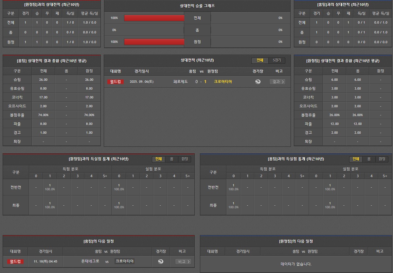This screenshot has height=273, width=393.
Task: Click the stadium icon in the 2025. 09. 06 match row
Action: click(258, 82)
